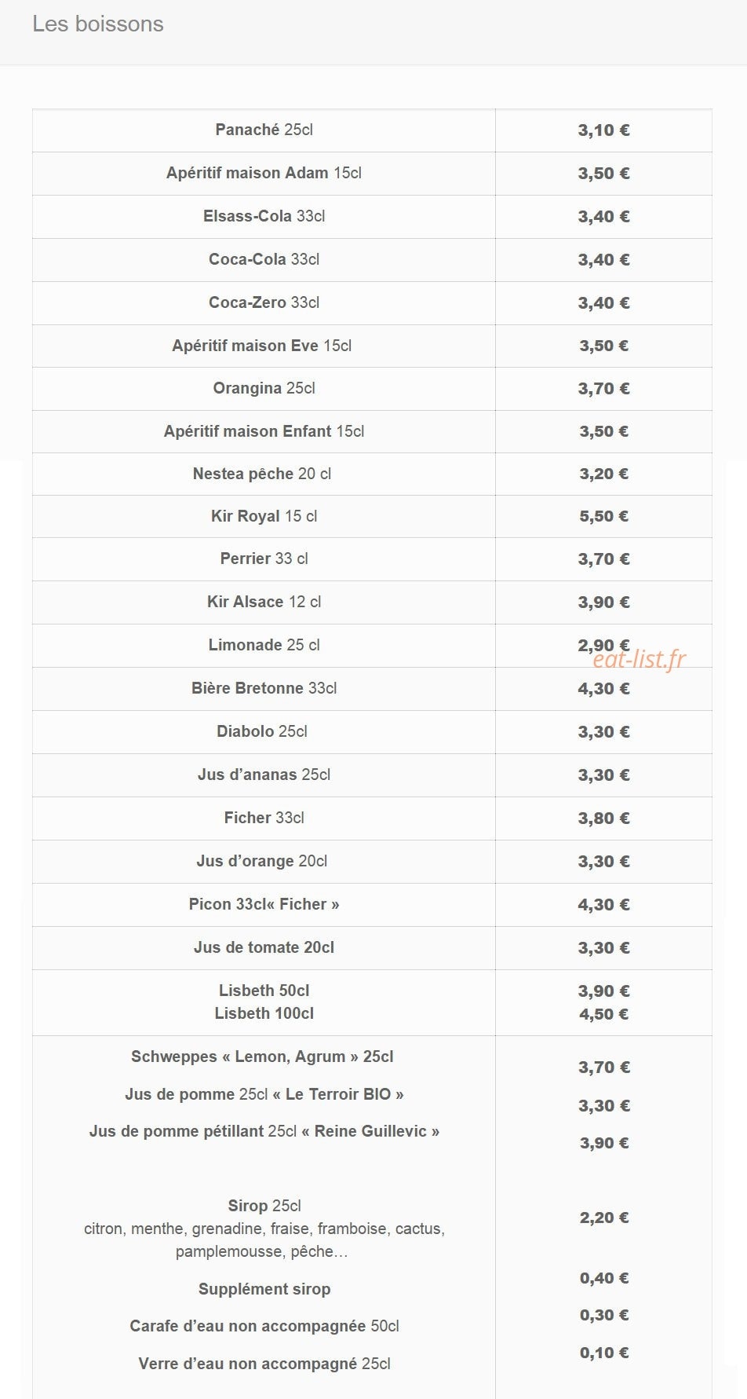This screenshot has width=747, height=1399.
Task: Select the Elsass-Cola 33cl entry
Action: (x=264, y=216)
